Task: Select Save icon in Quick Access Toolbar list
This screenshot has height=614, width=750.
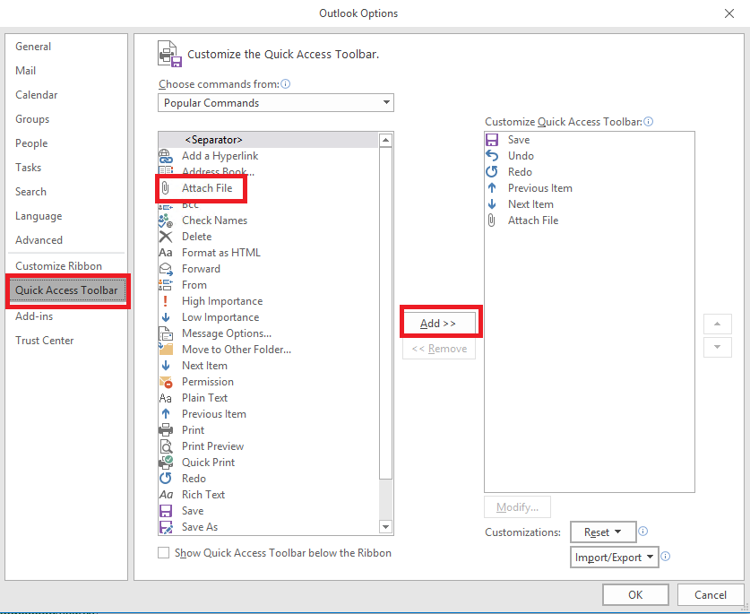Action: [x=492, y=140]
